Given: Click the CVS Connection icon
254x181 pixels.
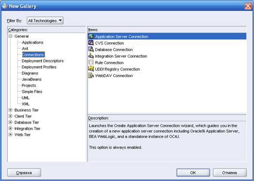Looking at the screenshot, I should (x=91, y=43).
